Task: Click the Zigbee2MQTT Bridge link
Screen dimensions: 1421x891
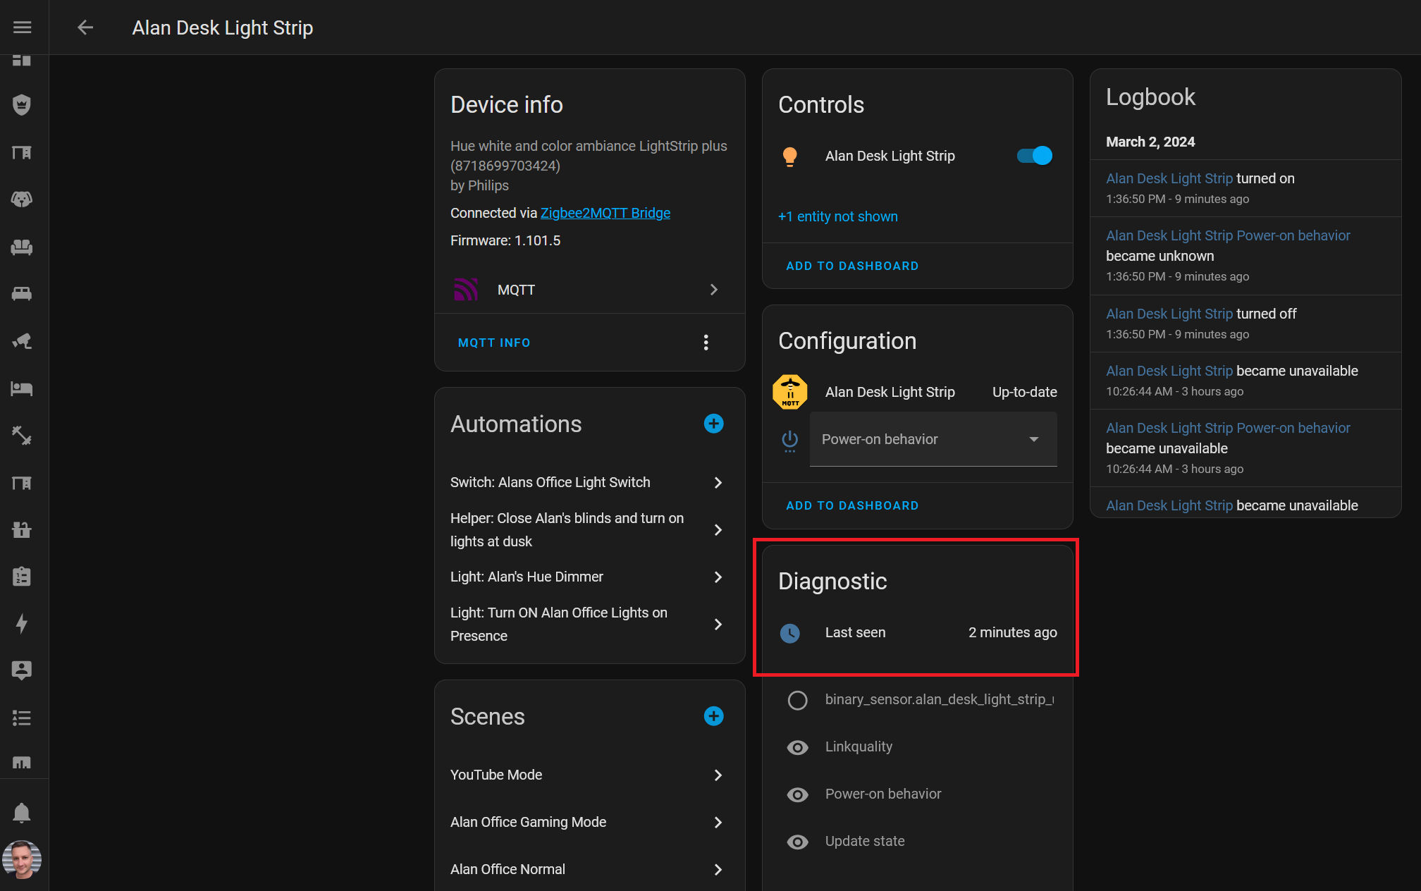Action: (605, 213)
